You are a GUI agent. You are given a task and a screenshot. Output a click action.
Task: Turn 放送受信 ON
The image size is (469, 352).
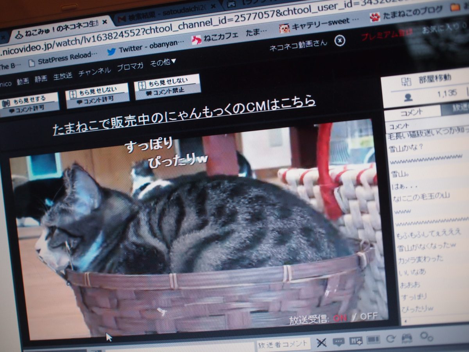tap(340, 318)
